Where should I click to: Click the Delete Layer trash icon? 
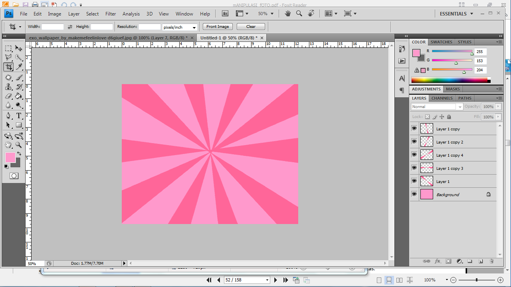[491, 261]
